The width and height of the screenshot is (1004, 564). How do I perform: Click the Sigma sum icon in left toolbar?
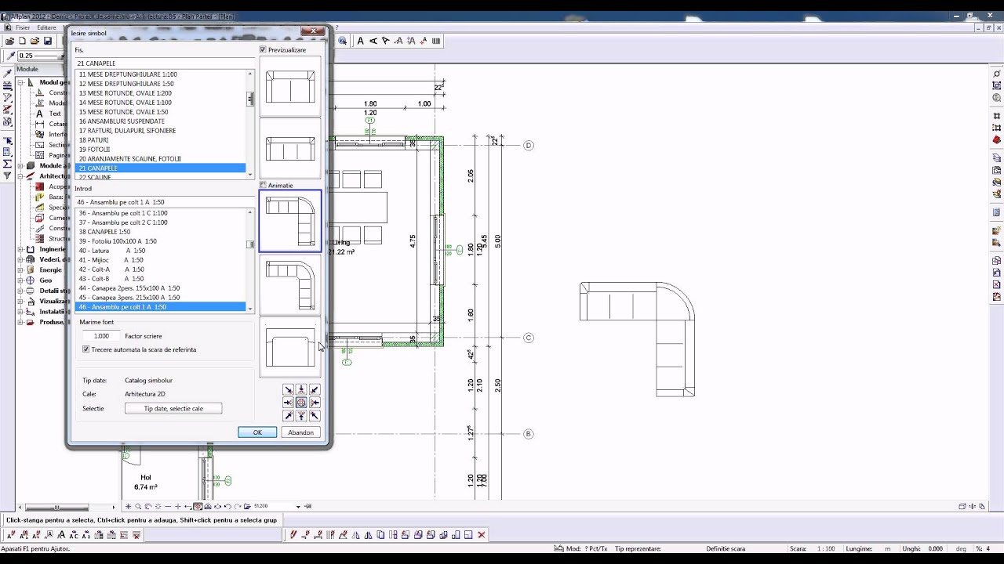(x=8, y=164)
